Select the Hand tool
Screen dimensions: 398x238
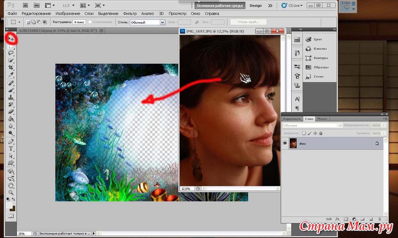(11, 185)
